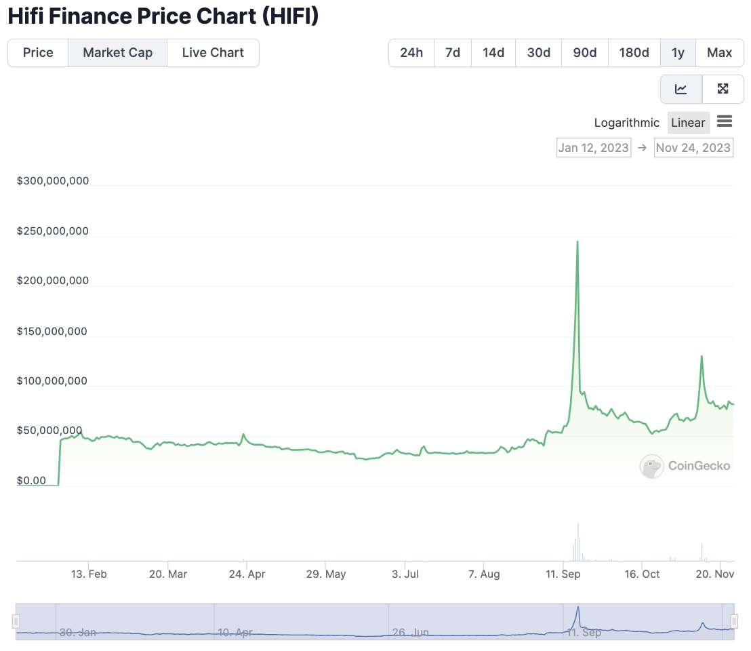The width and height of the screenshot is (751, 651).
Task: Click the 20. Mar date label
Action: tap(168, 574)
